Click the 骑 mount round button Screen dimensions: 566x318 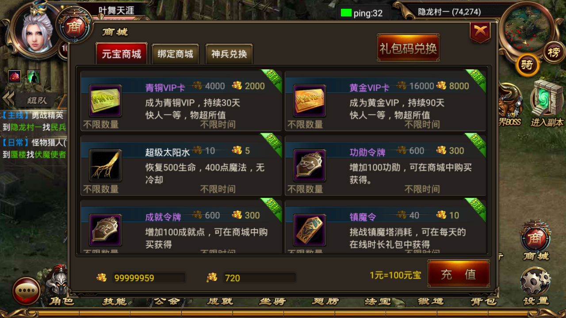(527, 65)
